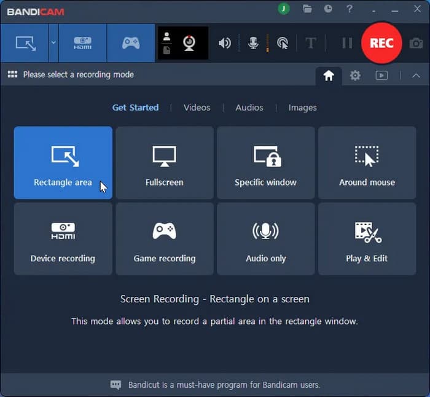Open the Play & Edit tile

[x=367, y=239]
